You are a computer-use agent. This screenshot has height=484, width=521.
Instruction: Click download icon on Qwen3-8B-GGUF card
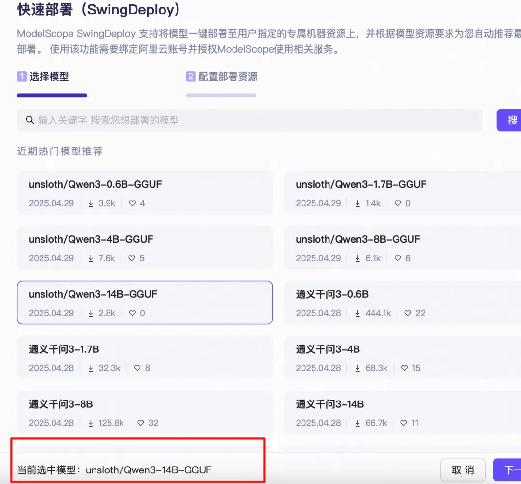pos(357,258)
